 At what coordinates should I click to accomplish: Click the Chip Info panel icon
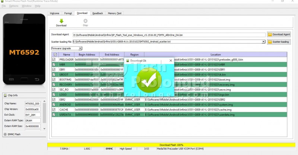click(5, 95)
